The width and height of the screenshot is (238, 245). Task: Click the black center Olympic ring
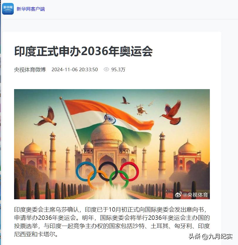(108, 171)
